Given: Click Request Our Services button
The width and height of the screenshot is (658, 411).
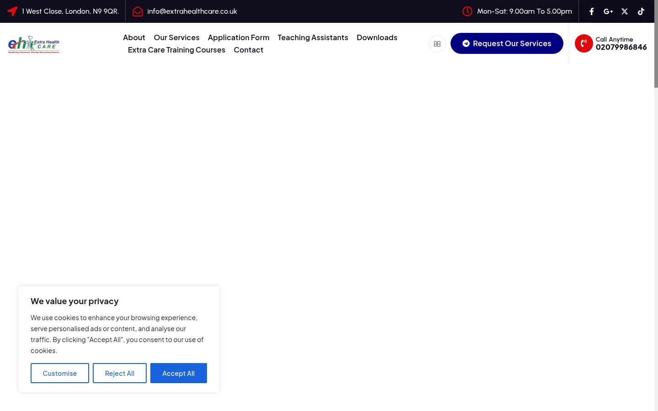Looking at the screenshot, I should tap(507, 43).
